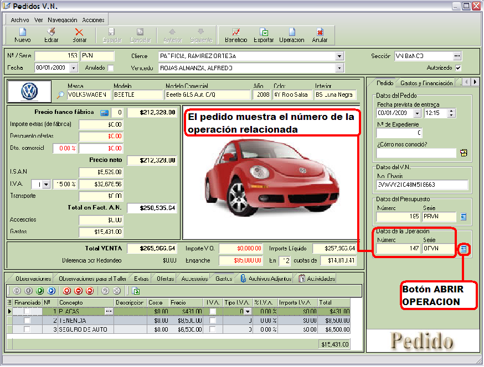
Task: Switch to the Observaciones tab
Action: pyautogui.click(x=33, y=279)
